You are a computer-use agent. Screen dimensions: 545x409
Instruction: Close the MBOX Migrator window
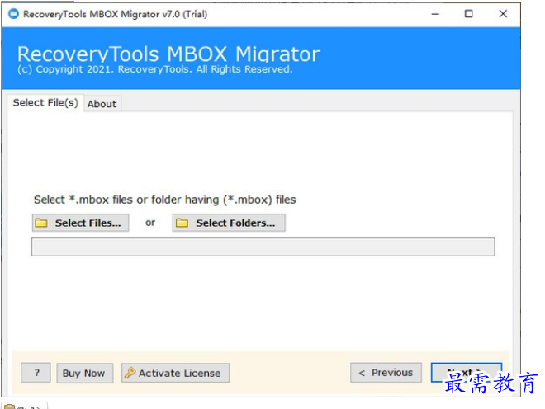[x=503, y=14]
